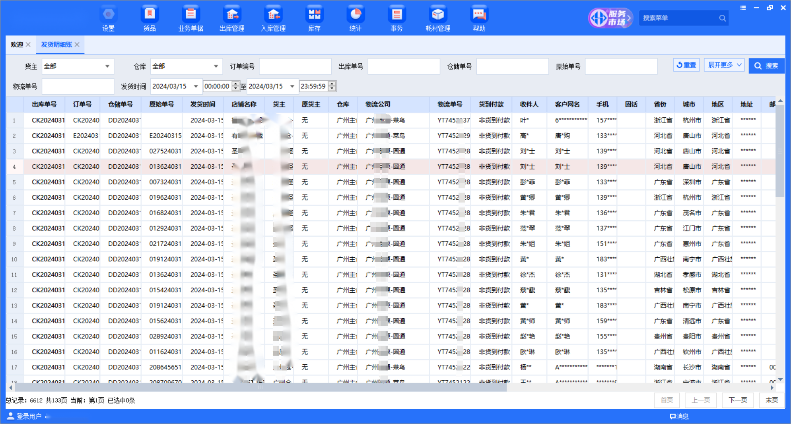791x424 pixels.
Task: Click the 搜索 search button
Action: pyautogui.click(x=766, y=66)
